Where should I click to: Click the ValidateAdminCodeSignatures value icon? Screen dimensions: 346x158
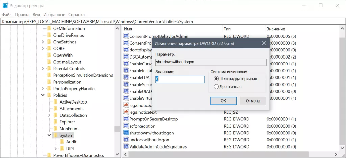[x=126, y=147]
